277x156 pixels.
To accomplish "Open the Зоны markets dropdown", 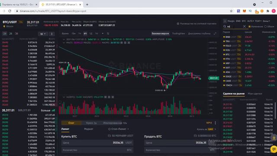I will 266,21.
